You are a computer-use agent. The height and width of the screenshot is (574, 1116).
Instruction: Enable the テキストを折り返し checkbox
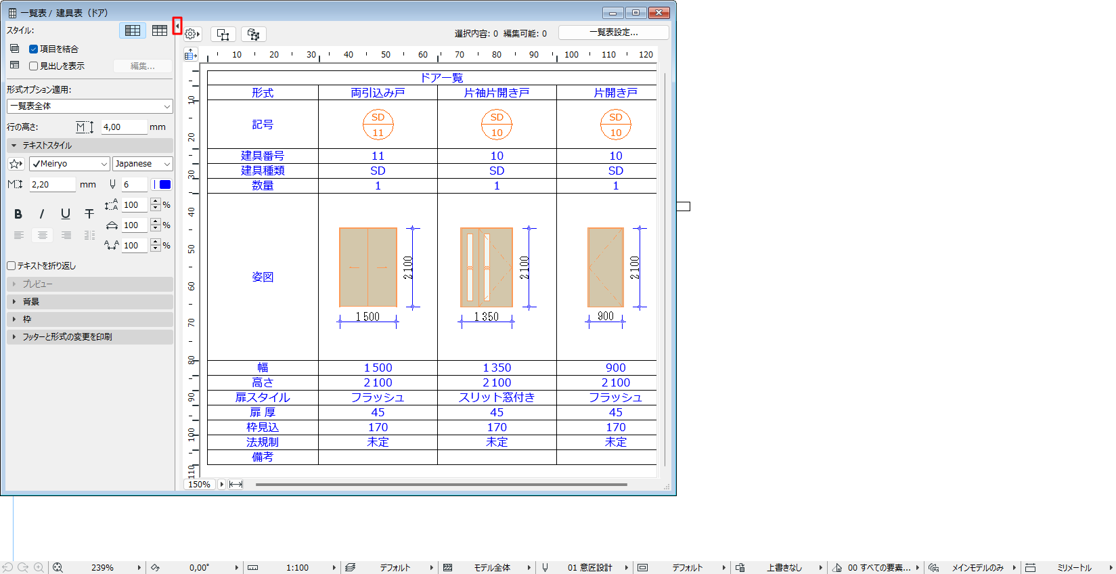(x=11, y=265)
